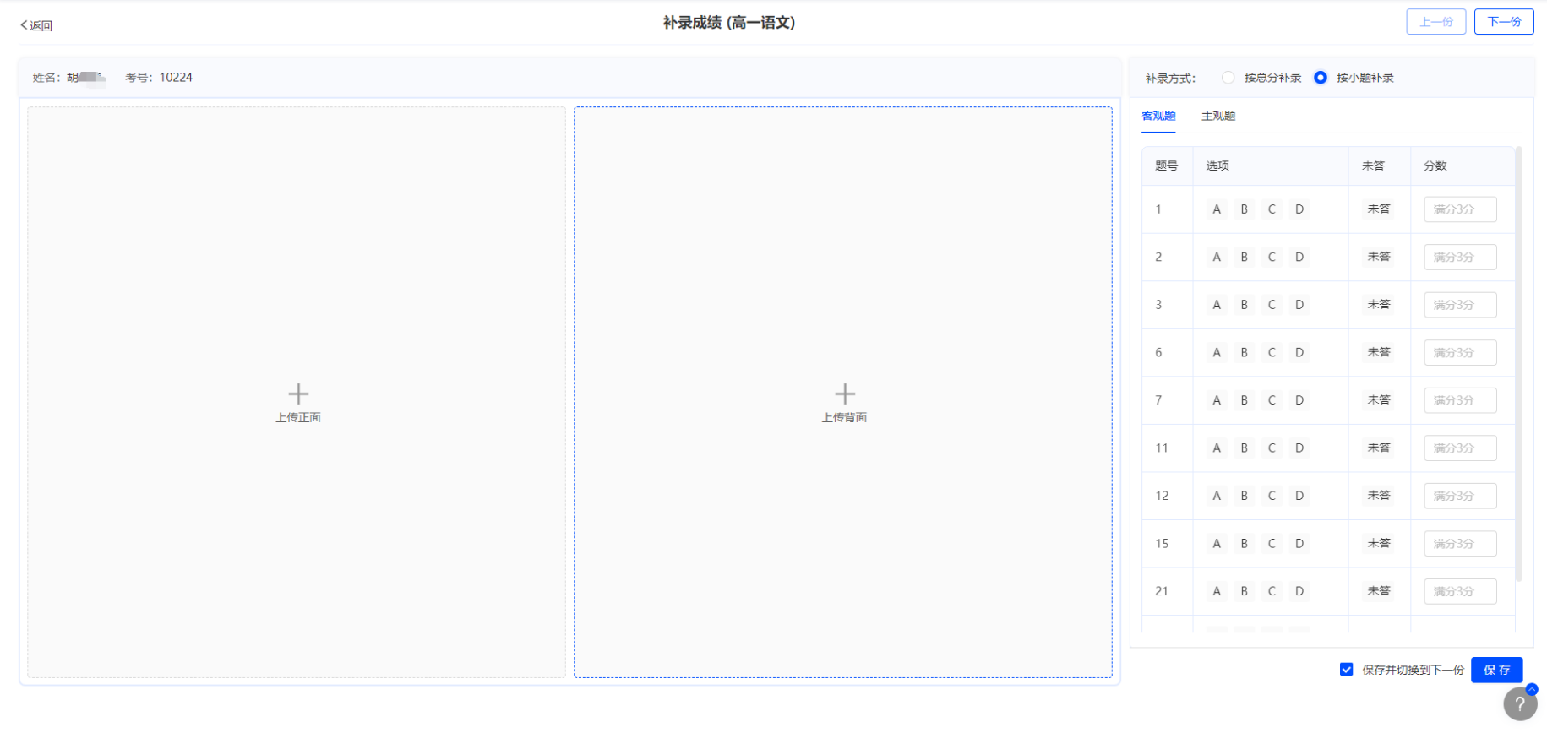This screenshot has height=733, width=1547.
Task: Choose option A for question 1
Action: click(x=1217, y=209)
